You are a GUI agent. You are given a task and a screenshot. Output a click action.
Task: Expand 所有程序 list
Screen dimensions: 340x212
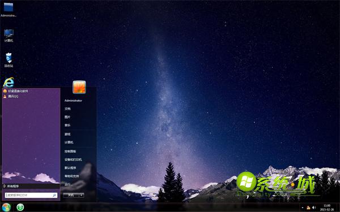click(31, 186)
